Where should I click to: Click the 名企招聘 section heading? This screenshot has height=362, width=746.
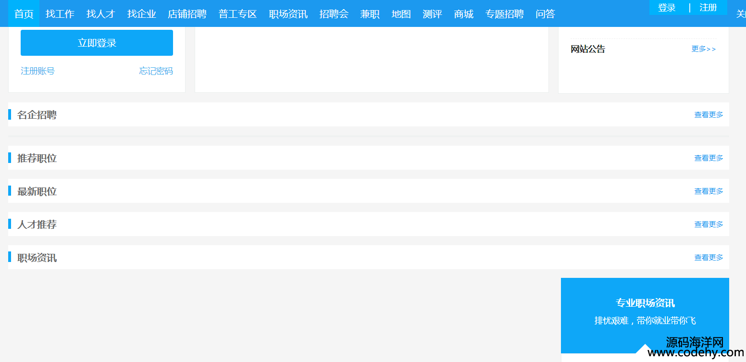point(37,115)
